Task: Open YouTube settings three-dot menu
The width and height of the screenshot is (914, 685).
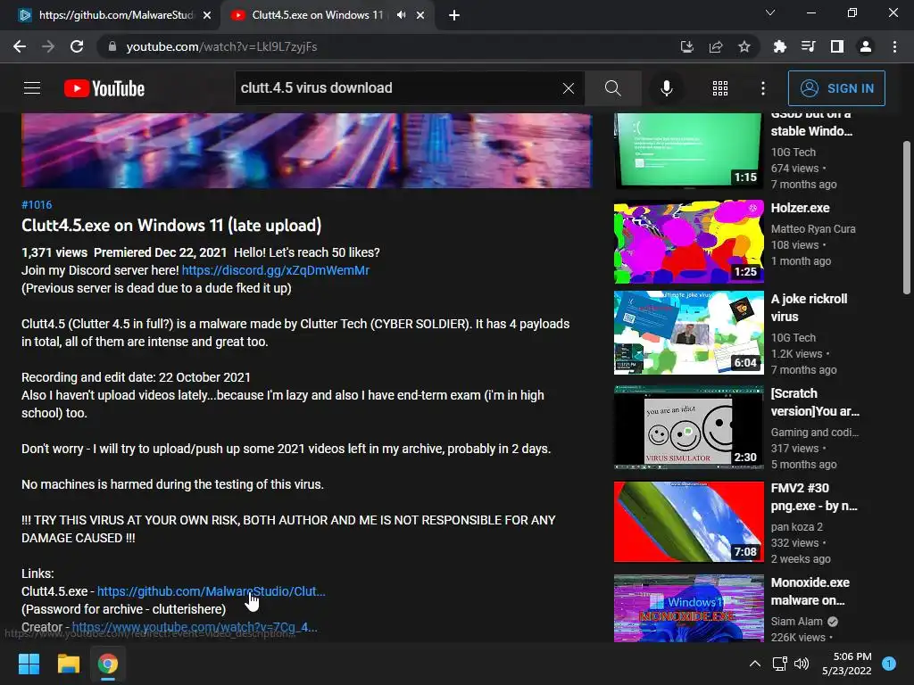Action: (x=763, y=88)
